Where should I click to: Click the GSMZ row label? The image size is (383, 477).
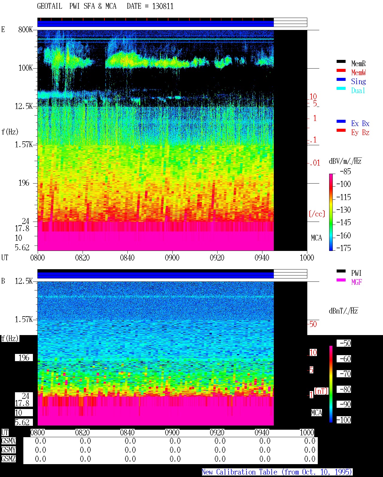click(8, 459)
